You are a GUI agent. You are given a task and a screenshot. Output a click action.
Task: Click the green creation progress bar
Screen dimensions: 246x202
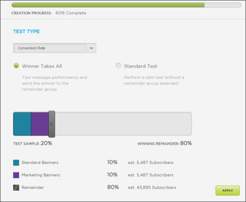click(x=108, y=5)
